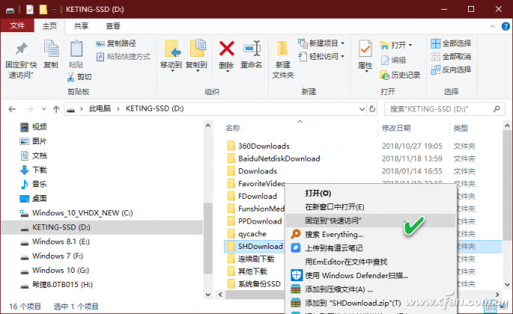Open the 文件 File tab
Viewport: 513px width, 314px height.
pos(17,26)
